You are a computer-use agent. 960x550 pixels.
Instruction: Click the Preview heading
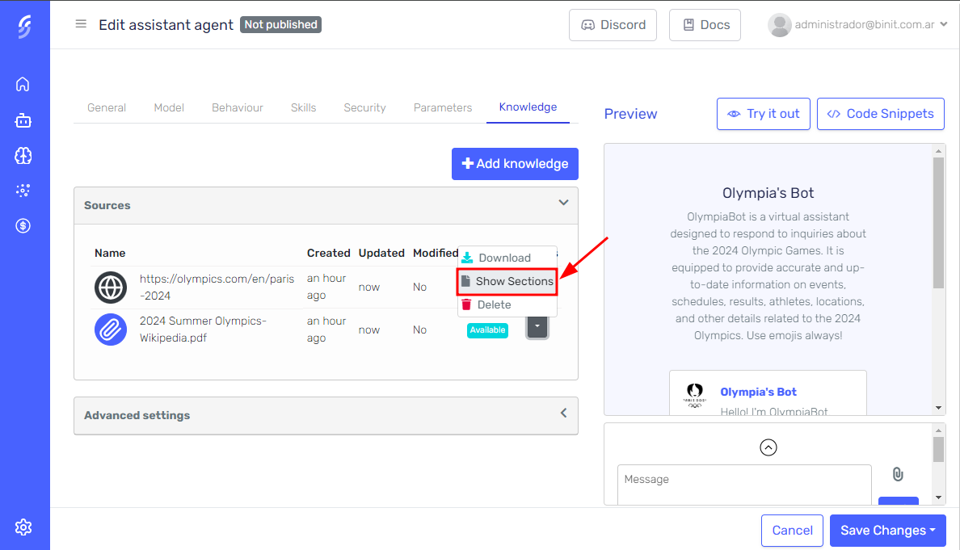(630, 115)
